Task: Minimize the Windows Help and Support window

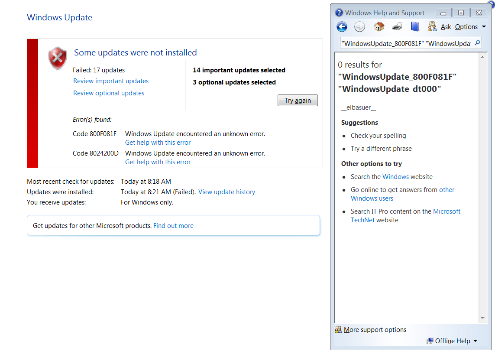Action: tap(443, 13)
